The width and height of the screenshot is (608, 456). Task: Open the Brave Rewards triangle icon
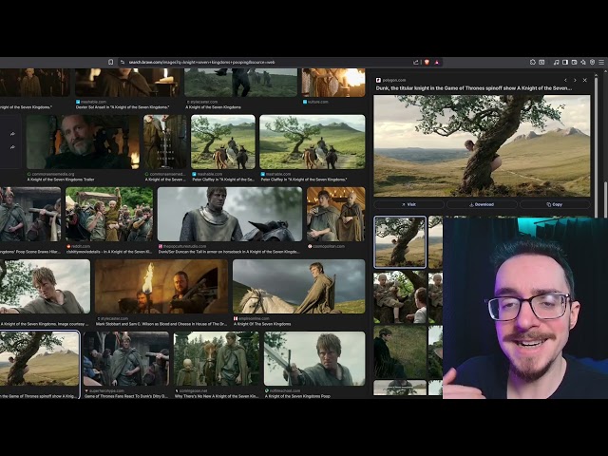(x=437, y=62)
